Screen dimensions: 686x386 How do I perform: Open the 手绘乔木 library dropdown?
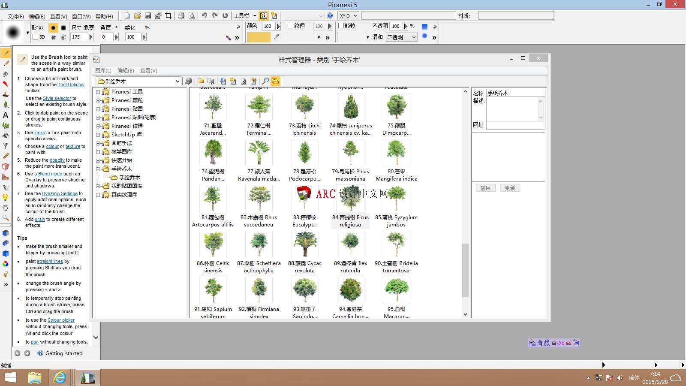[x=178, y=81]
